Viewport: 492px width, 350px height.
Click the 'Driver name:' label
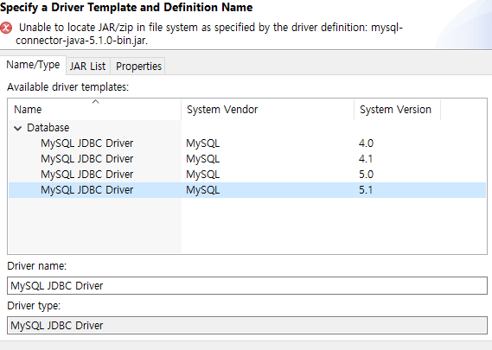[x=36, y=266]
